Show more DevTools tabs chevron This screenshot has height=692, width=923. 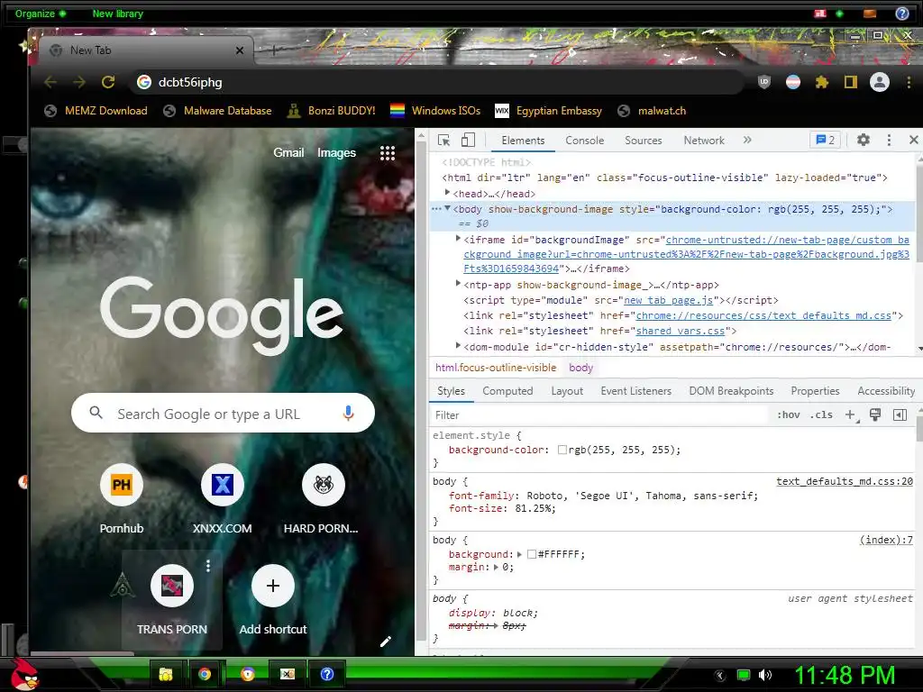[x=747, y=140]
